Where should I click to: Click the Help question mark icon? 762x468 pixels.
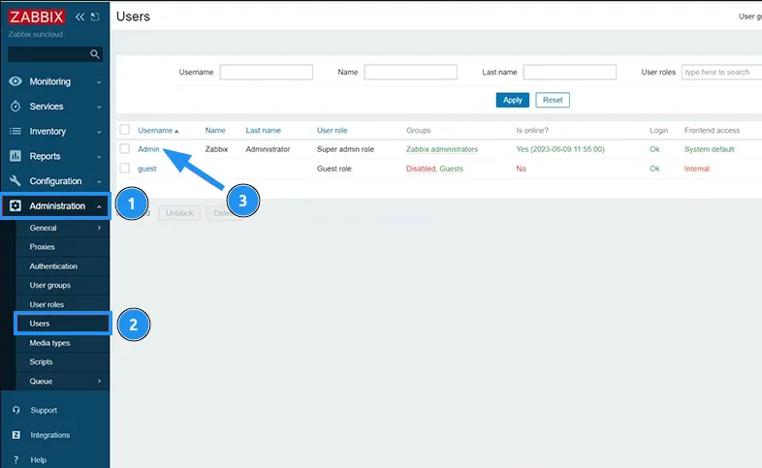point(16,459)
